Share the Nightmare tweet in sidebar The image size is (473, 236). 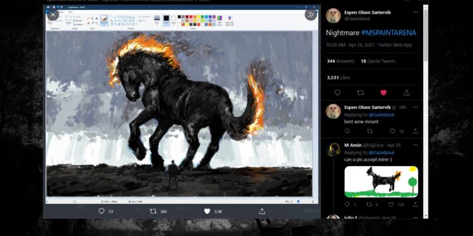407,93
